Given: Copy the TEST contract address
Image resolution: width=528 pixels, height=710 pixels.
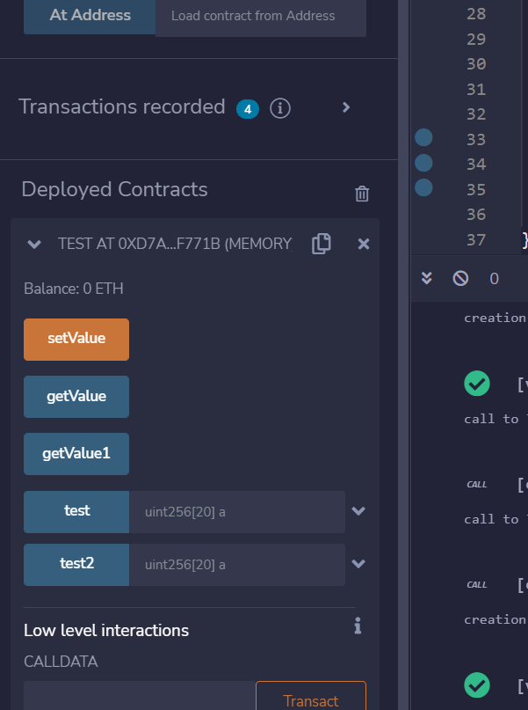Looking at the screenshot, I should [322, 244].
